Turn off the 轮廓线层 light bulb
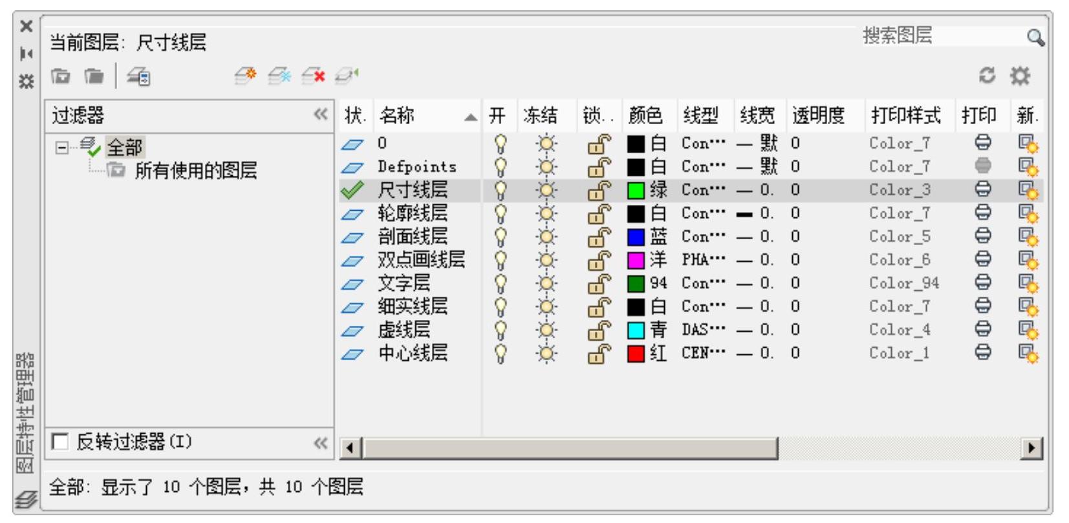The image size is (1069, 523). coord(500,213)
